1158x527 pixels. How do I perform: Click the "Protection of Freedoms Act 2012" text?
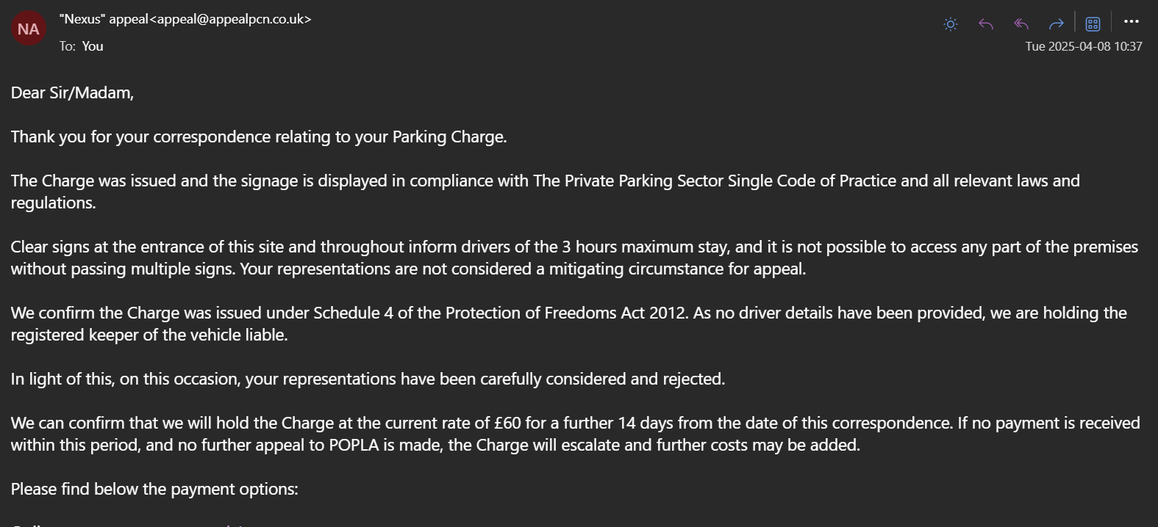[x=566, y=313]
